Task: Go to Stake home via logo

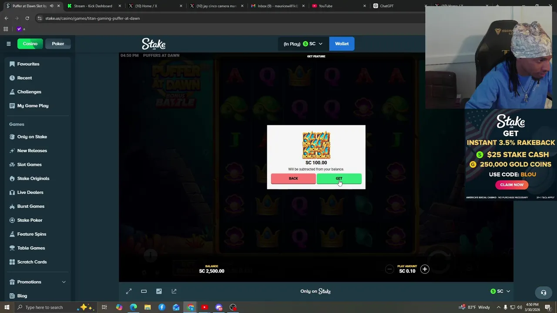Action: [x=154, y=44]
